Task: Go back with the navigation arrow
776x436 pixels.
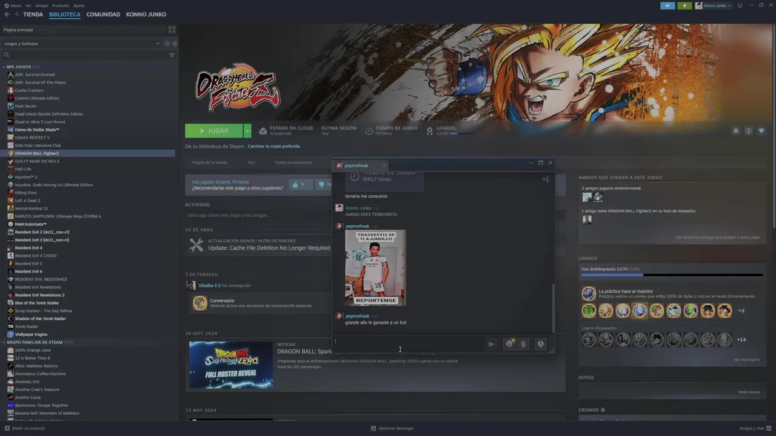Action: [7, 15]
